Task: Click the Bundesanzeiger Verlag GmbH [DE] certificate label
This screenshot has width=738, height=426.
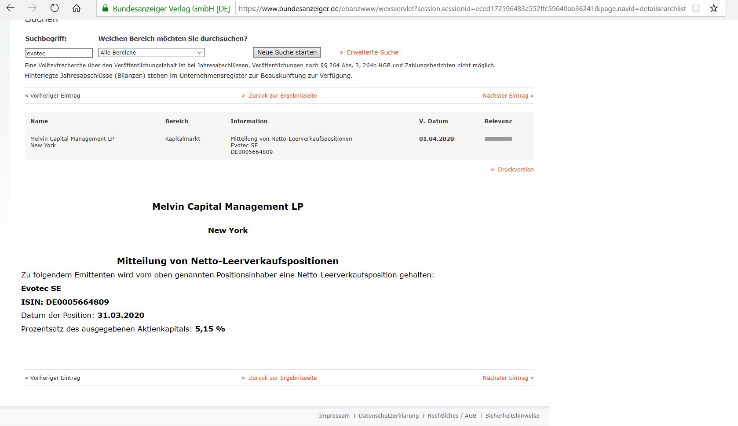Action: (172, 8)
